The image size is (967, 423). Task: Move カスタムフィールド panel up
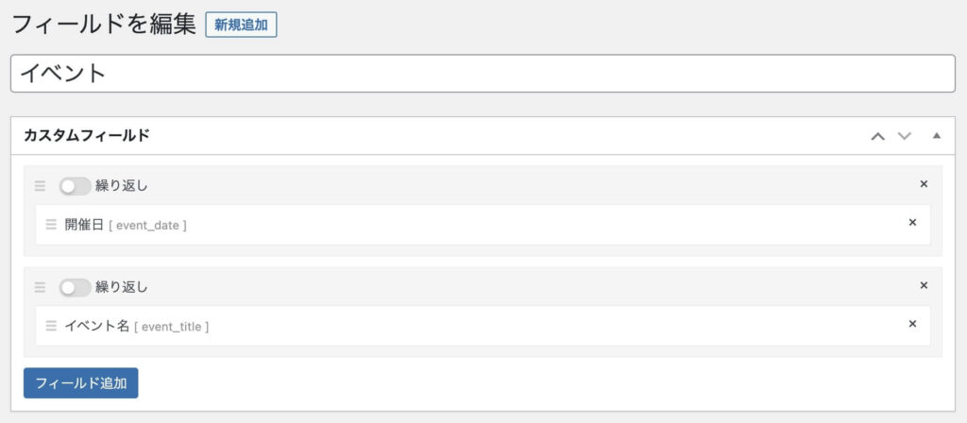coord(877,136)
